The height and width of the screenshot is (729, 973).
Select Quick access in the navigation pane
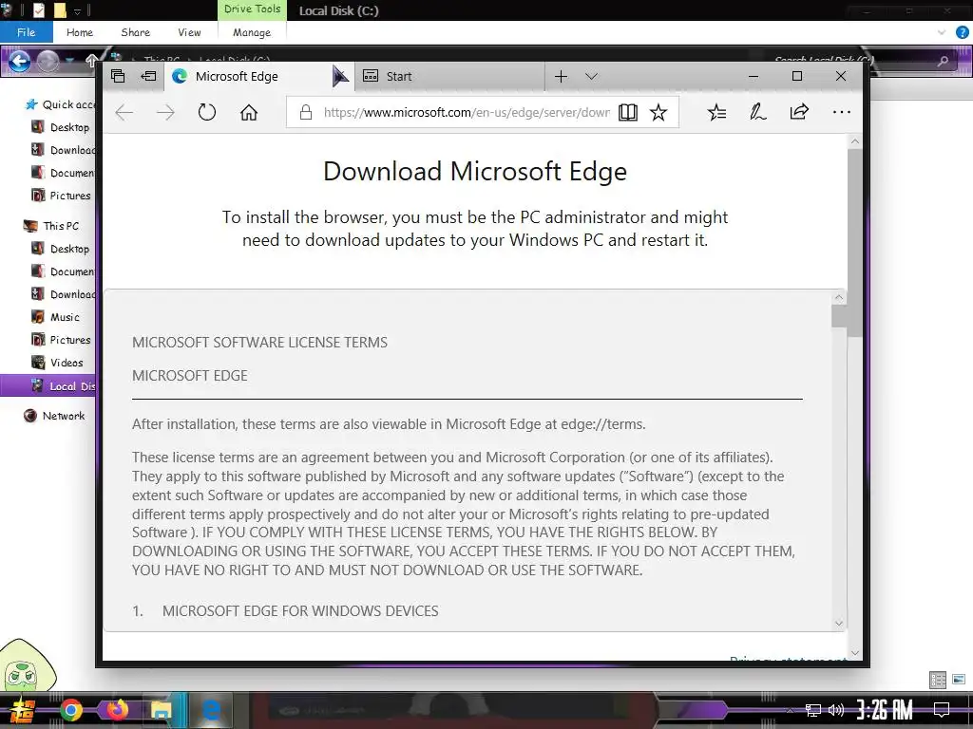click(x=61, y=104)
